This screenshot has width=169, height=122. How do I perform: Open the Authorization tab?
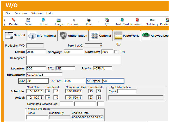click(73, 36)
